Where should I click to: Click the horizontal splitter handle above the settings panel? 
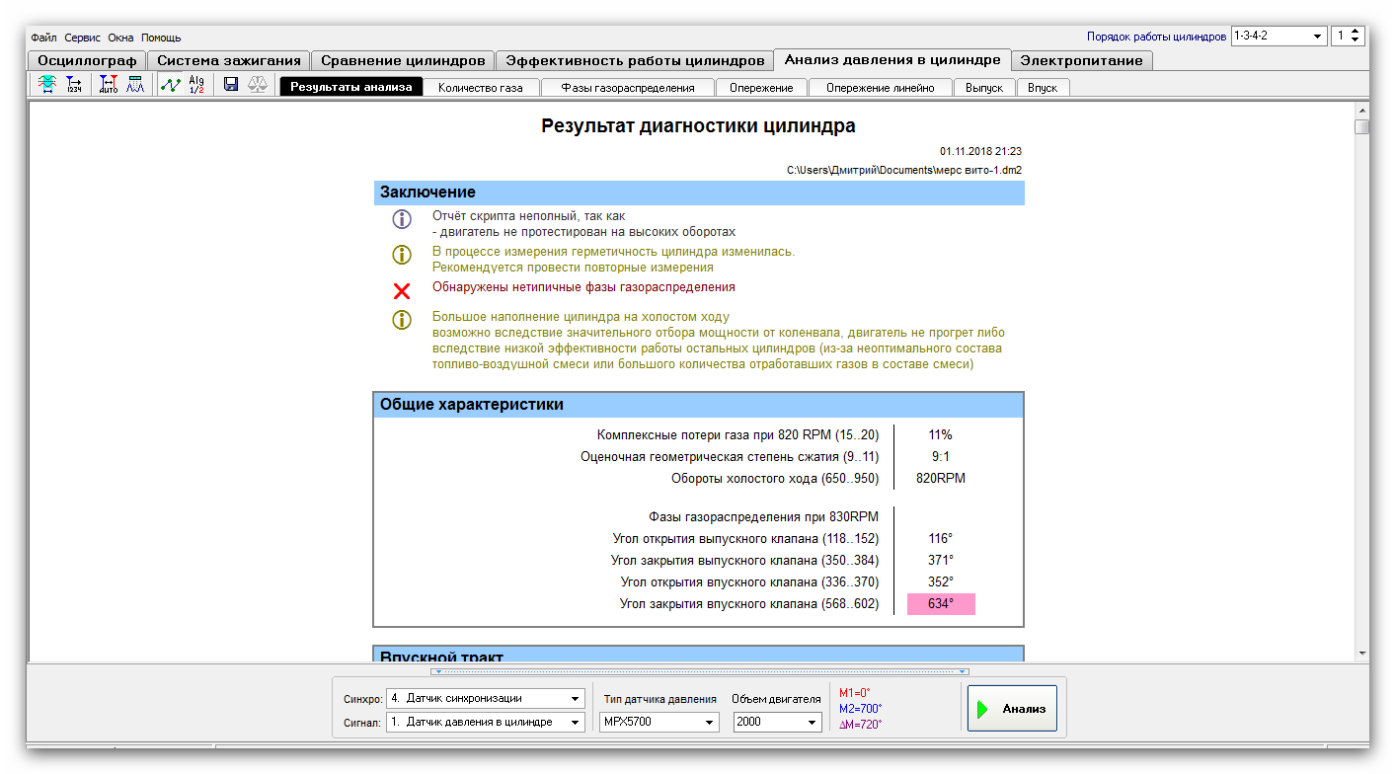click(699, 671)
